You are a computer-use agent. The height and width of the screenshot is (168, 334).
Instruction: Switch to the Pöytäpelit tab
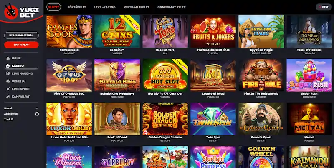click(77, 7)
